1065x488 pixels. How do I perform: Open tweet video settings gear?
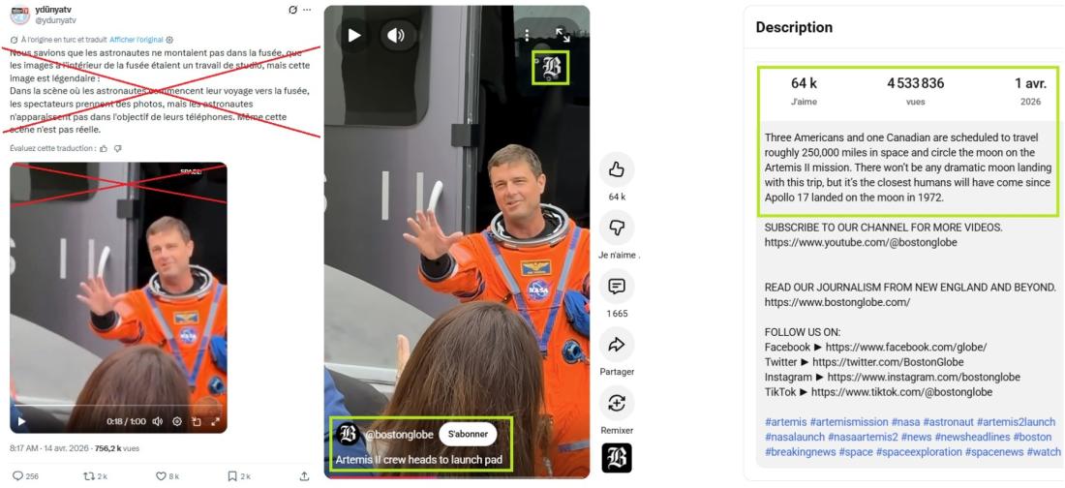(x=177, y=421)
